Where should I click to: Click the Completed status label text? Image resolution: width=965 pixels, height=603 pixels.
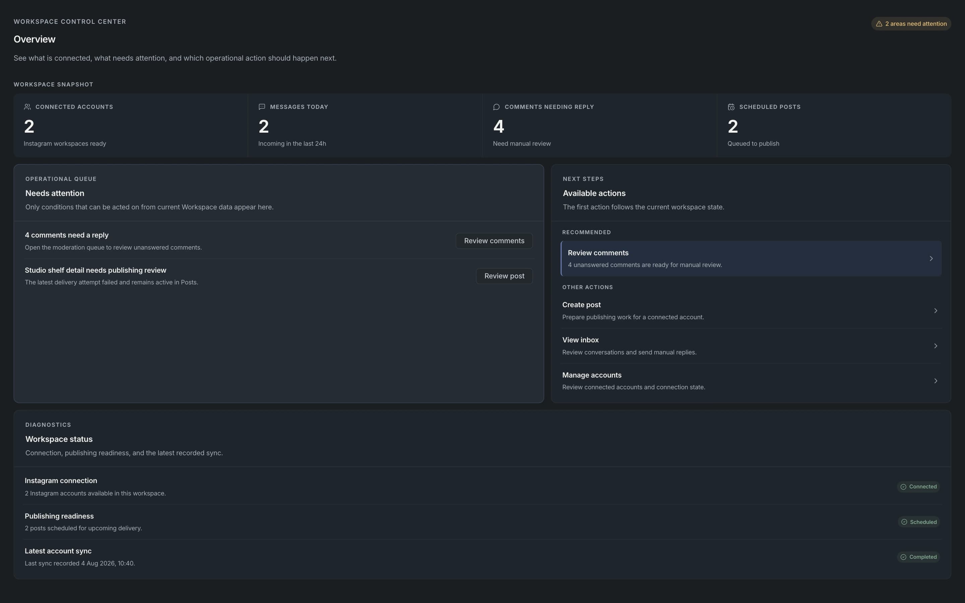[x=923, y=557]
